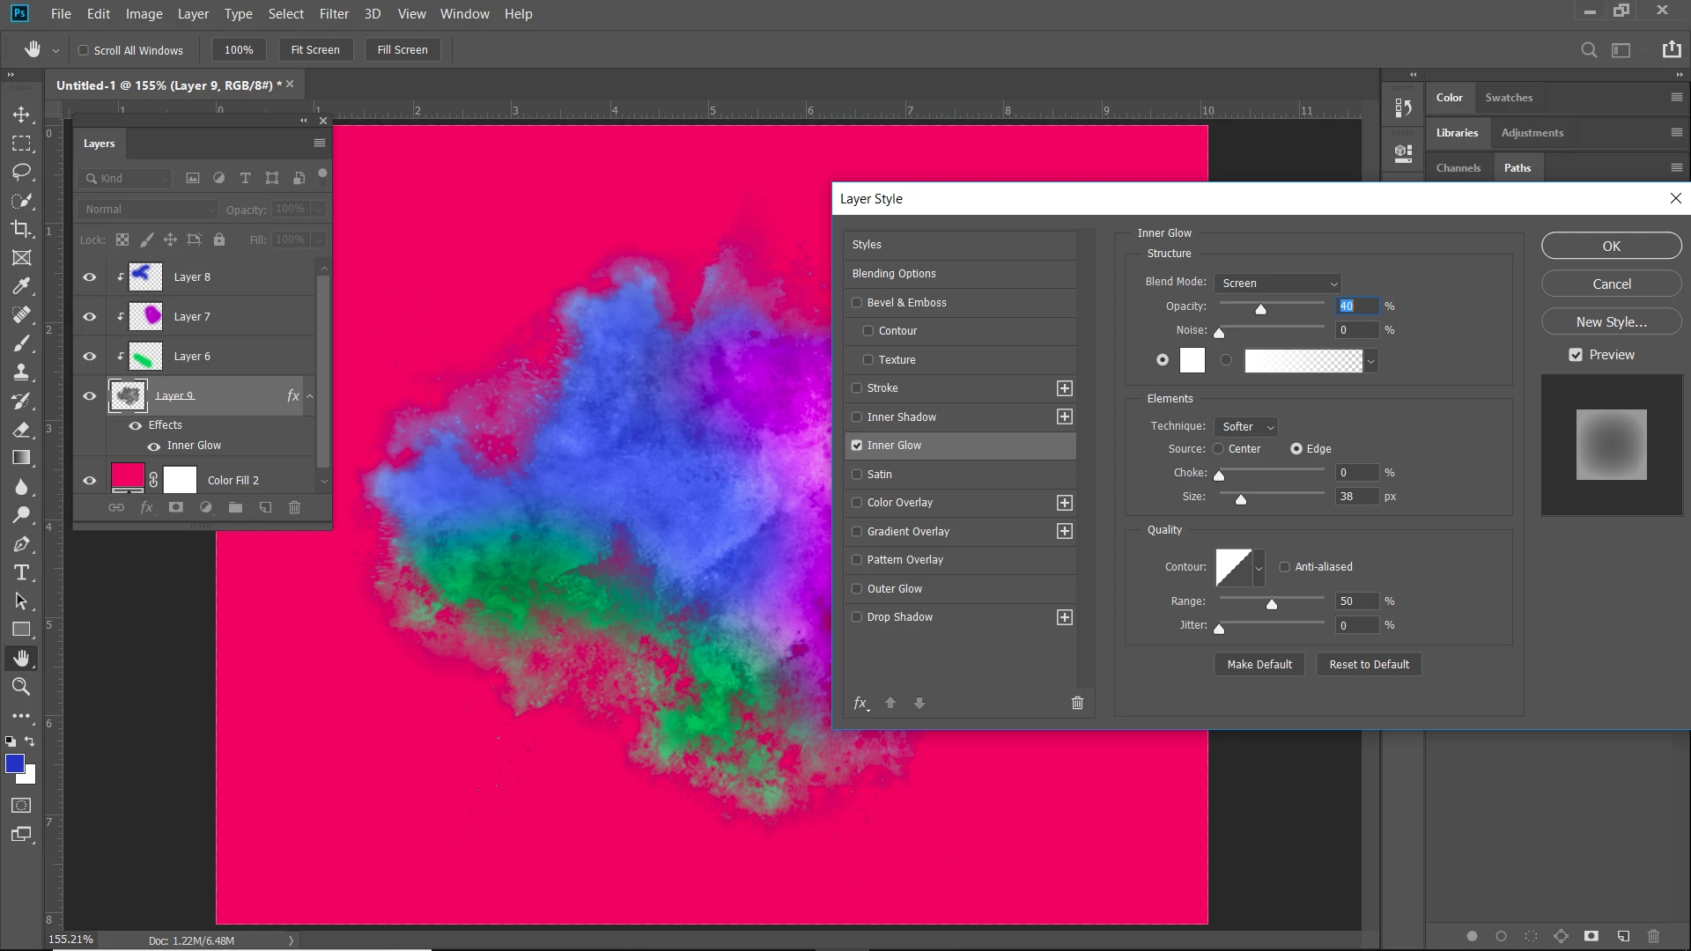Select the Type tool
Viewport: 1691px width, 951px height.
(22, 572)
